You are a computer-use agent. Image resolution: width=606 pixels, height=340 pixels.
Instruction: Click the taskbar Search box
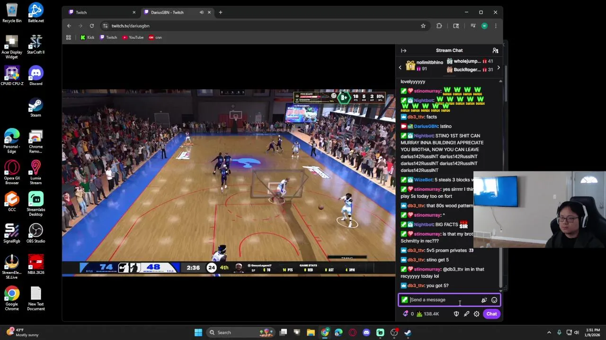point(241,332)
